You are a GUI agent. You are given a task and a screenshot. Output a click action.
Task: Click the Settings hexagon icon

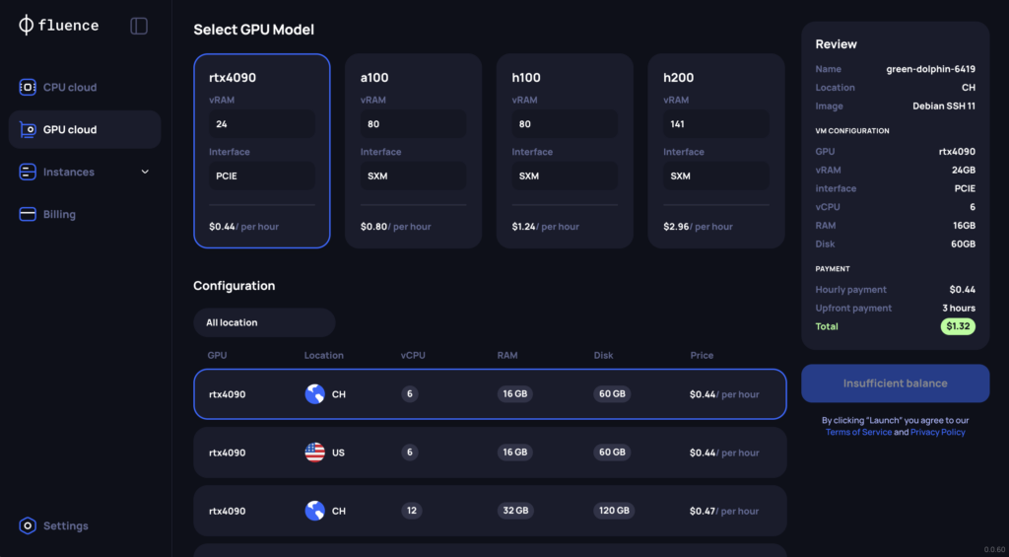[x=28, y=526]
